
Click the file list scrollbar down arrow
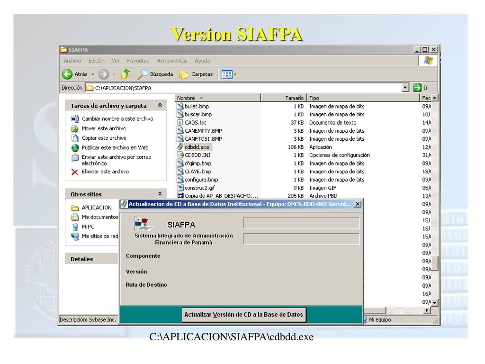click(435, 303)
